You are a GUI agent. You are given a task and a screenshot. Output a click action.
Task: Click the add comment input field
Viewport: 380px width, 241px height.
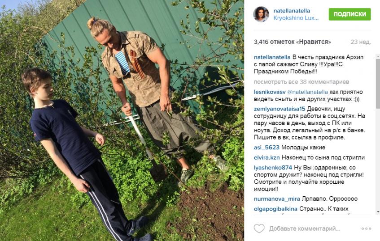pyautogui.click(x=305, y=228)
